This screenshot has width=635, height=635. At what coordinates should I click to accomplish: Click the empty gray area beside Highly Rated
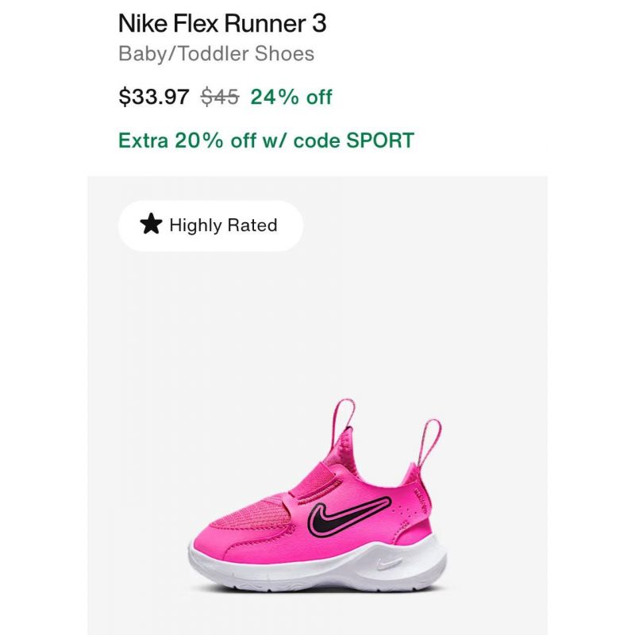tap(425, 225)
